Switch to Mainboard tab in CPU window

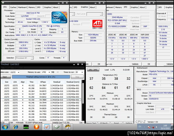[x=22, y=7]
